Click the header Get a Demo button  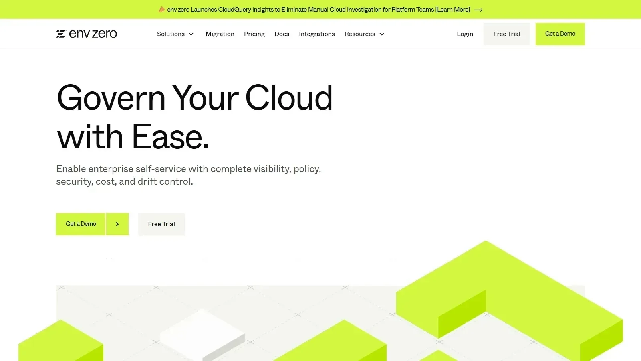(x=560, y=34)
